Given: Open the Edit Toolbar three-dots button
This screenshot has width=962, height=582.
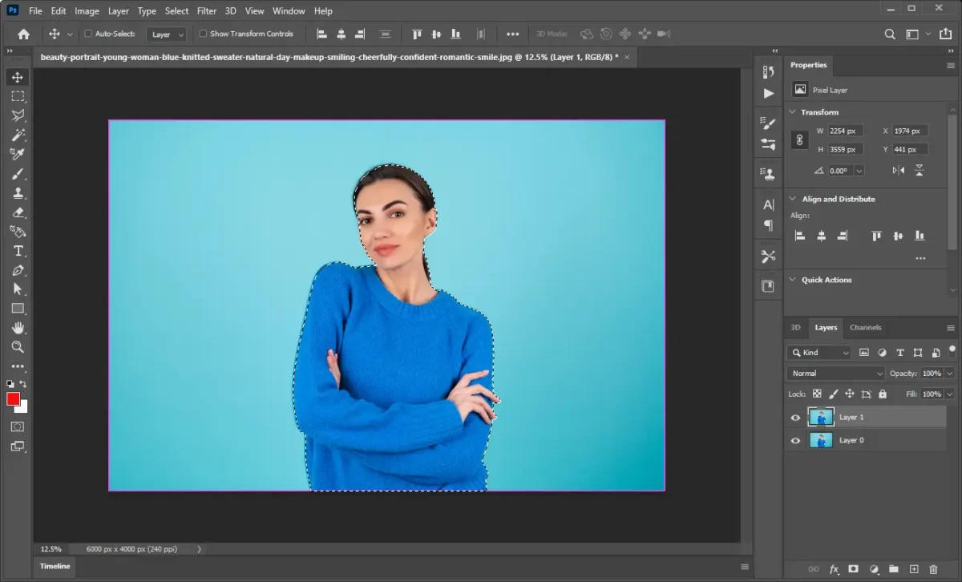Looking at the screenshot, I should (18, 366).
